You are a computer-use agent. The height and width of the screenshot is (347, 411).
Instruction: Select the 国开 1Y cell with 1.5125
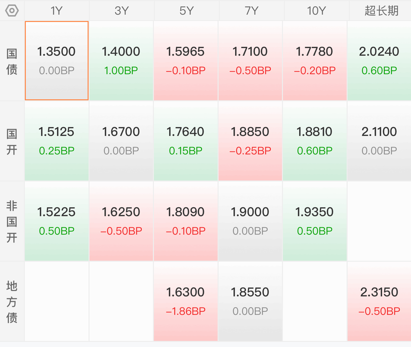pyautogui.click(x=57, y=141)
